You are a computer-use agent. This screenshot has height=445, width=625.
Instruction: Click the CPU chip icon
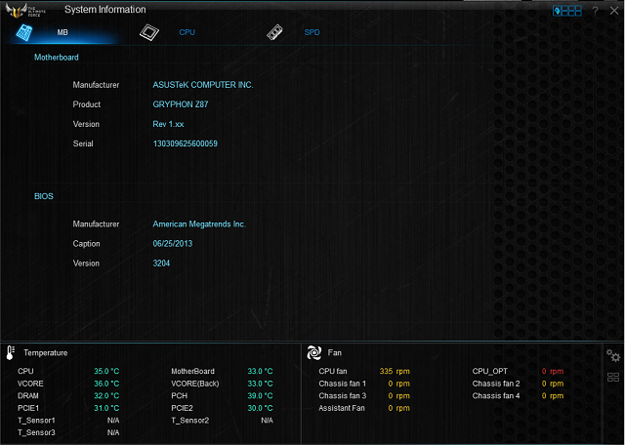click(149, 32)
